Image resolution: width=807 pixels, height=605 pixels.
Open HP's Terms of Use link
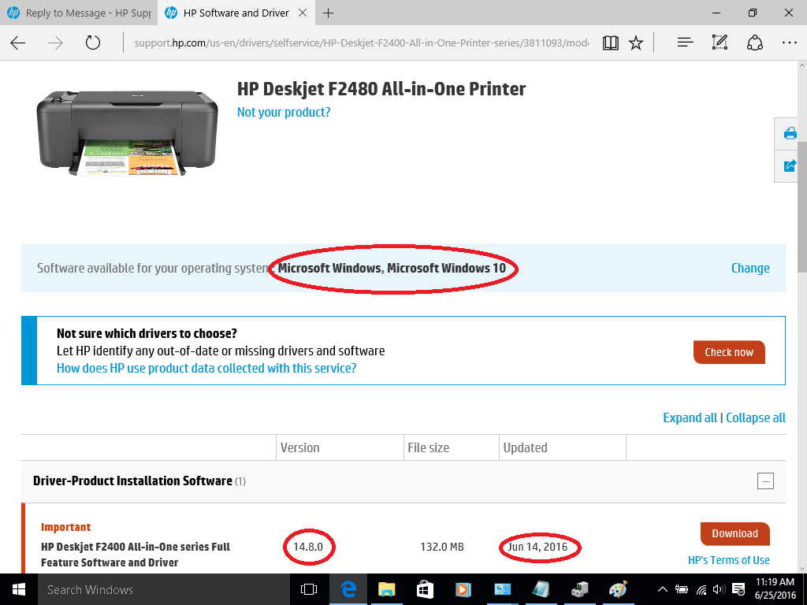[729, 560]
